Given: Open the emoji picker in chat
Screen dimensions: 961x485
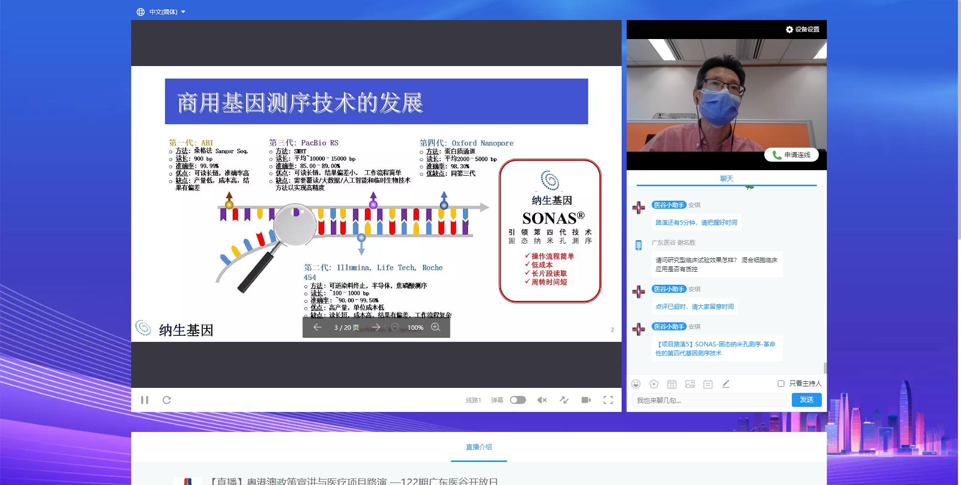Looking at the screenshot, I should click(x=636, y=384).
